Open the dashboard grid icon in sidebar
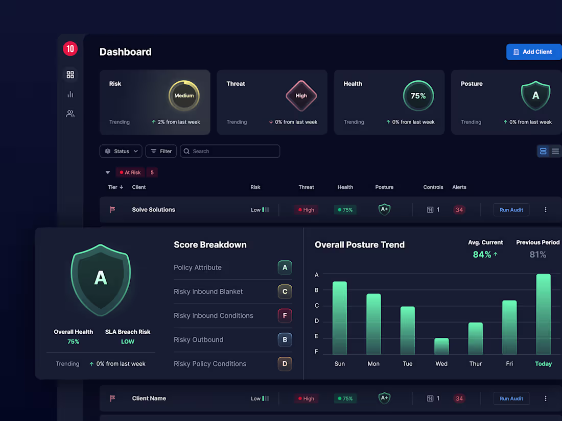The width and height of the screenshot is (562, 421). (71, 75)
